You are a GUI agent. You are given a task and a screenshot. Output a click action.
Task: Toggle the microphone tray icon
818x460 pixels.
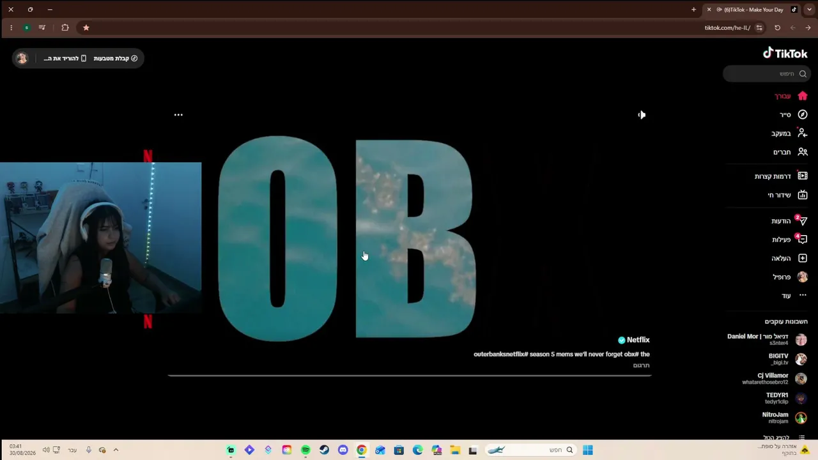pyautogui.click(x=88, y=450)
